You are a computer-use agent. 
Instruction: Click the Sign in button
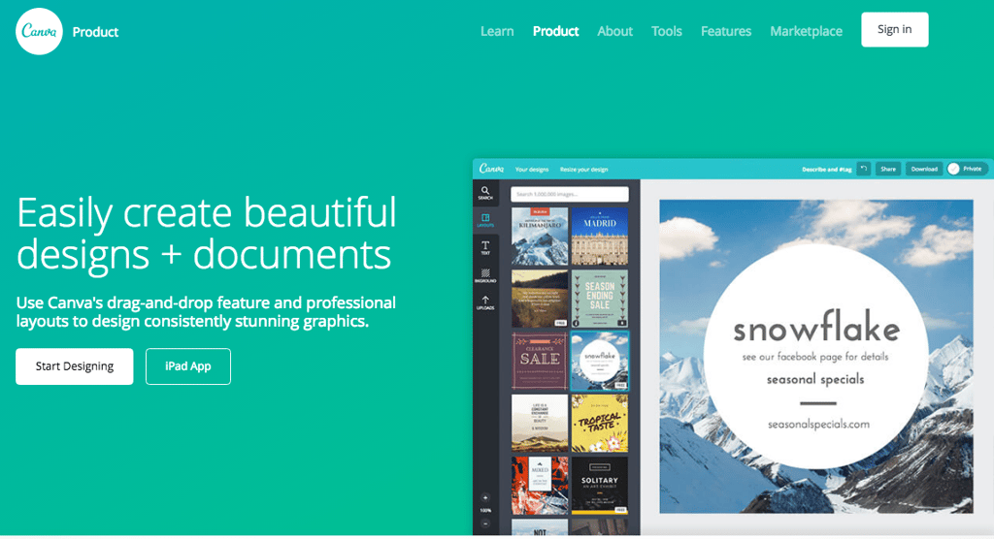pyautogui.click(x=894, y=29)
